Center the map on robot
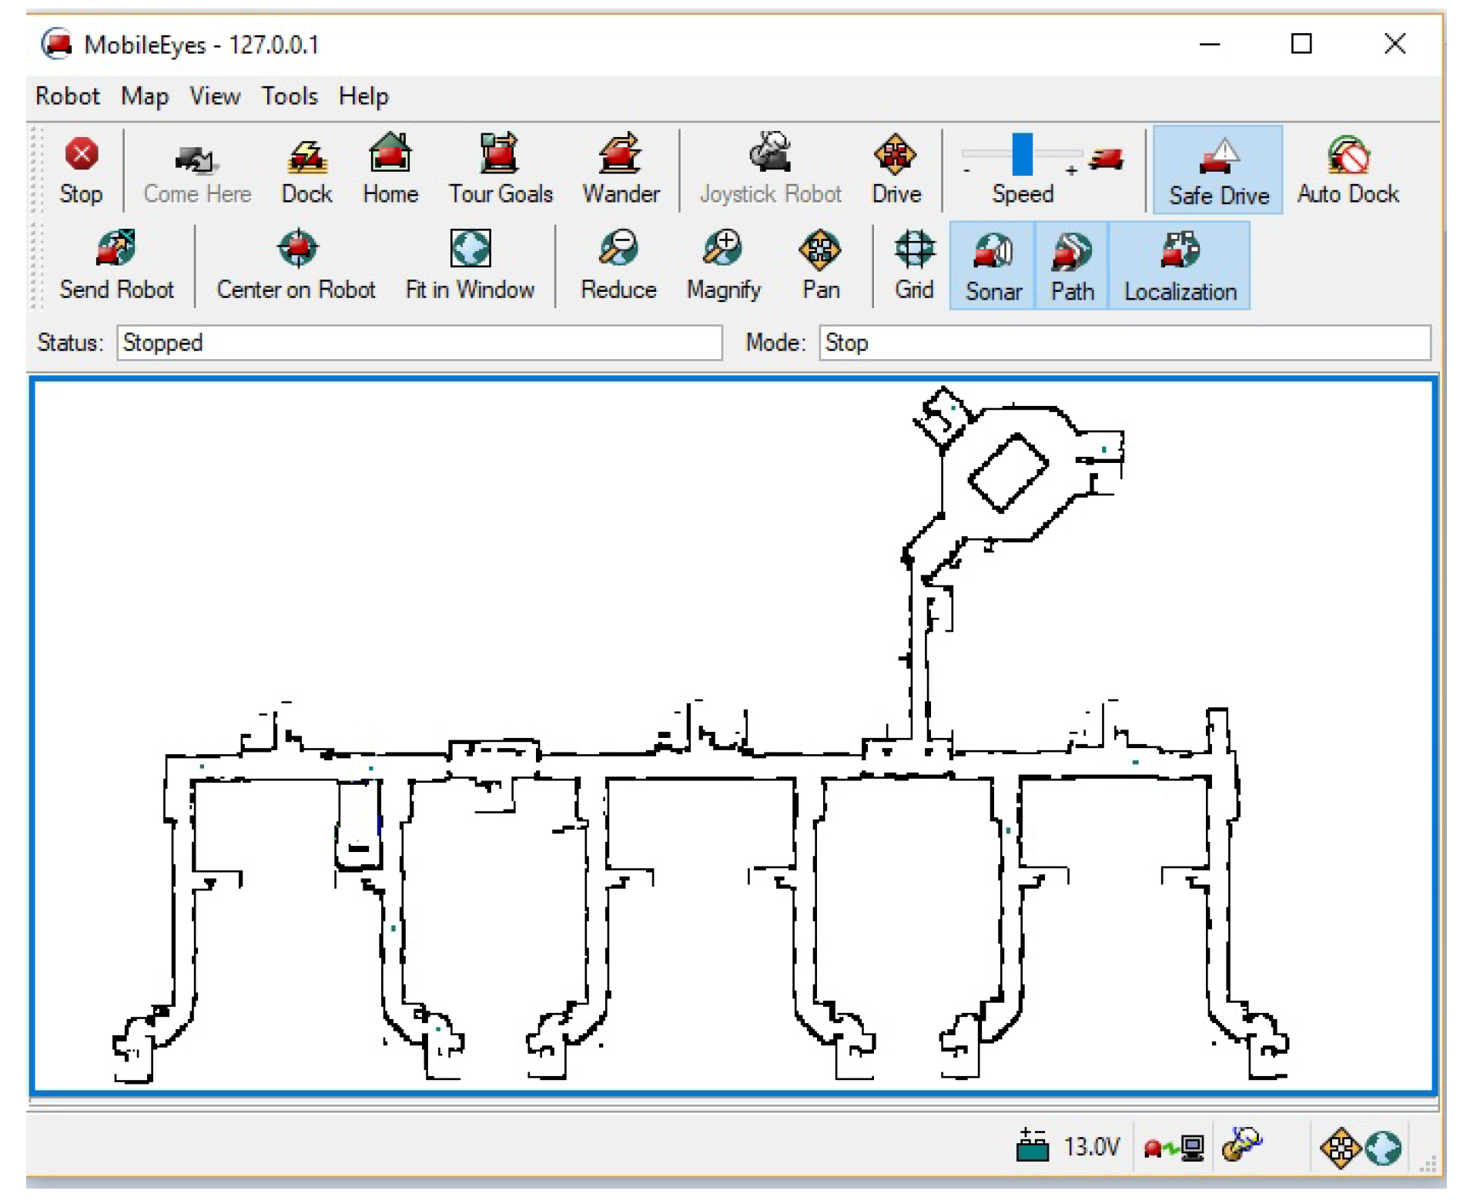This screenshot has width=1460, height=1204. [x=296, y=266]
